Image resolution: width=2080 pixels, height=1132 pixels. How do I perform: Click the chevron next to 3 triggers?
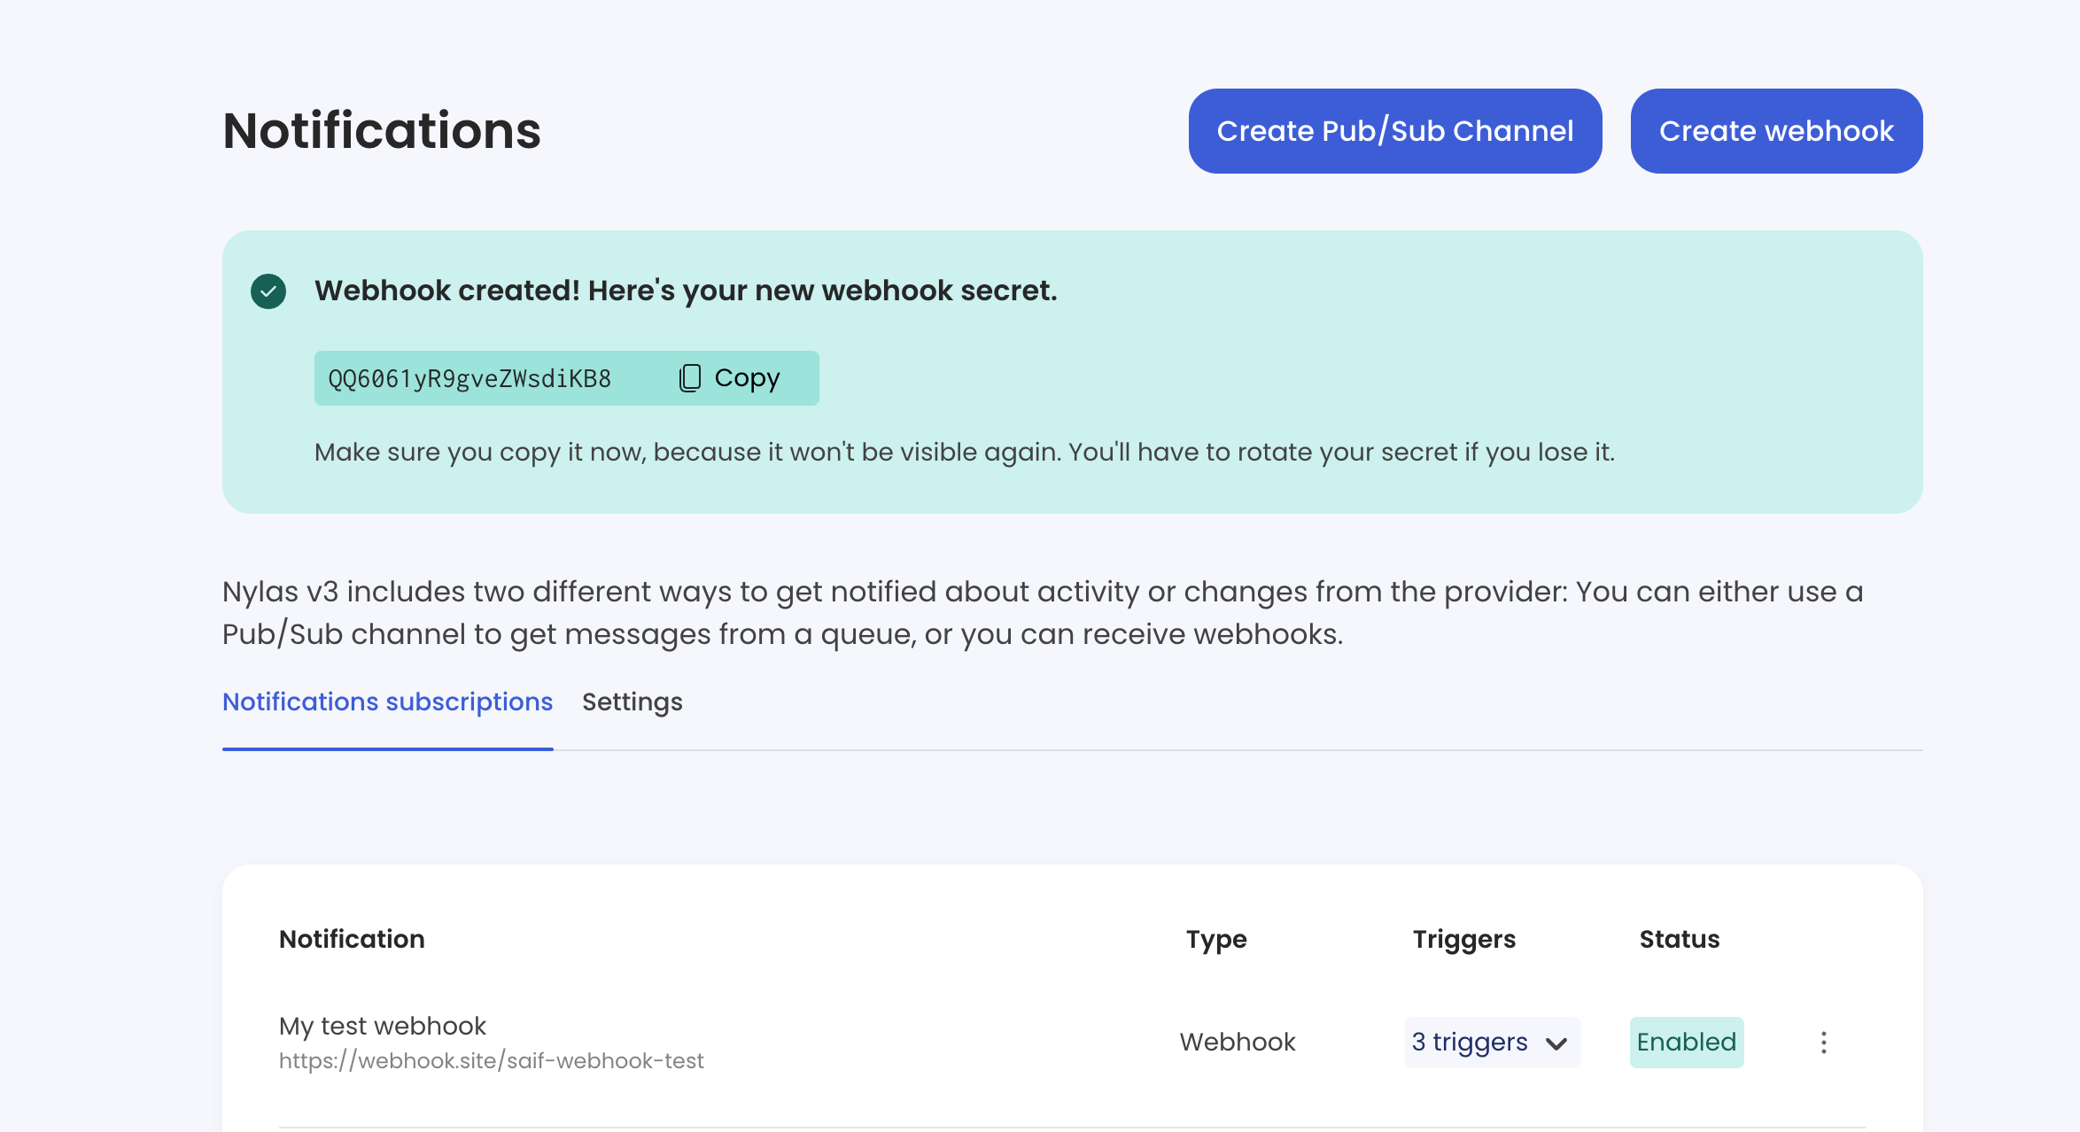(1558, 1044)
